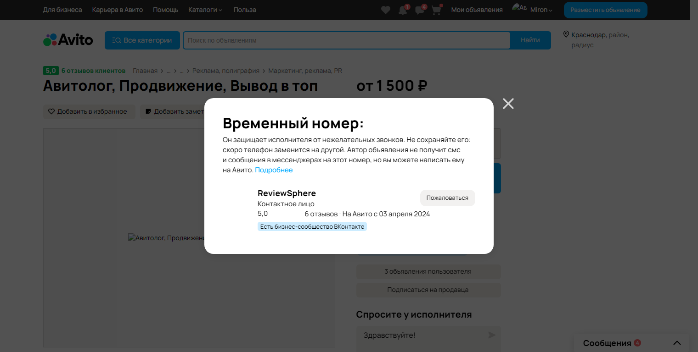Open the Польза section
This screenshot has height=352, width=698.
pos(245,10)
